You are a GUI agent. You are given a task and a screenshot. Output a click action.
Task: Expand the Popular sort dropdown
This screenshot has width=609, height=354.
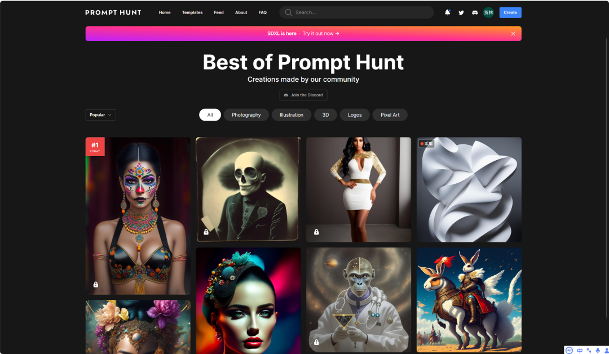click(100, 115)
